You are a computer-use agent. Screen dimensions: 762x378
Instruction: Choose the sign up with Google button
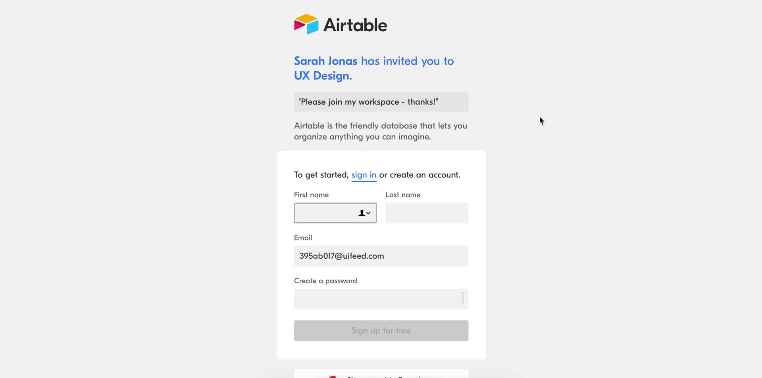point(381,374)
